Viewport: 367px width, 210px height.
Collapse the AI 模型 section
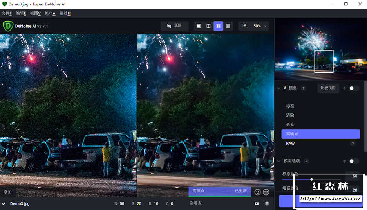tap(278, 88)
